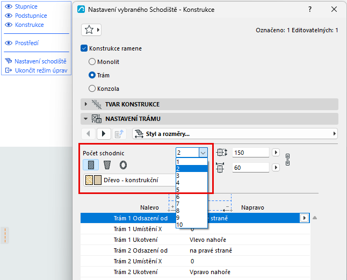Click Ukončit režim úprav

point(41,70)
